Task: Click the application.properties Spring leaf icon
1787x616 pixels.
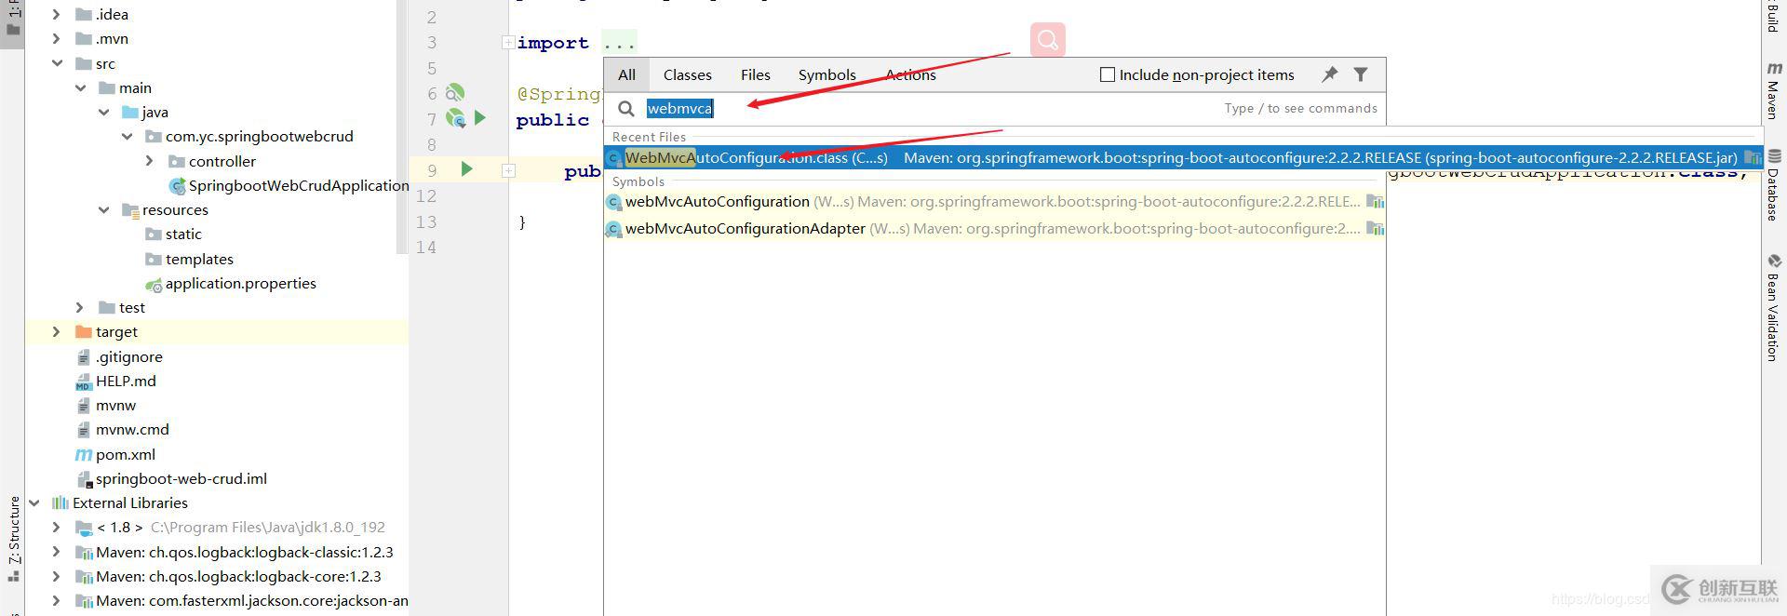Action: coord(154,284)
